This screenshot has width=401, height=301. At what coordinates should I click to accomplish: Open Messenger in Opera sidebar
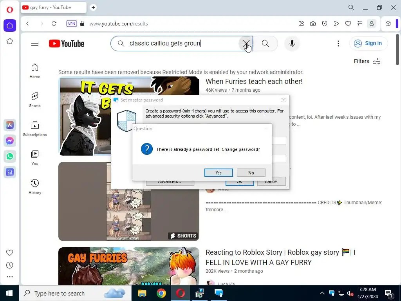10,141
